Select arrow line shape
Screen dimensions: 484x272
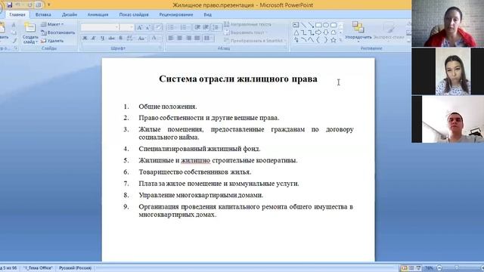[311, 25]
